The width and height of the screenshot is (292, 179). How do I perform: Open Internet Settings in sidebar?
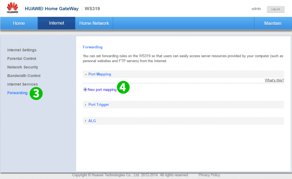[x=22, y=50]
